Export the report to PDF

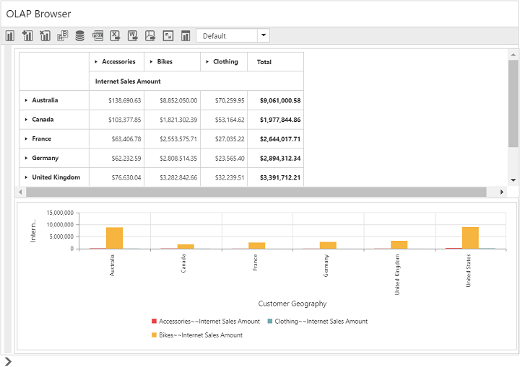click(x=150, y=35)
